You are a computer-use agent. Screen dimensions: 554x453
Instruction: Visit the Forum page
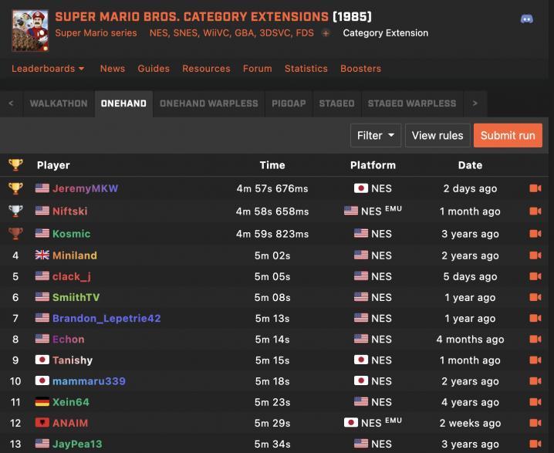(x=258, y=69)
